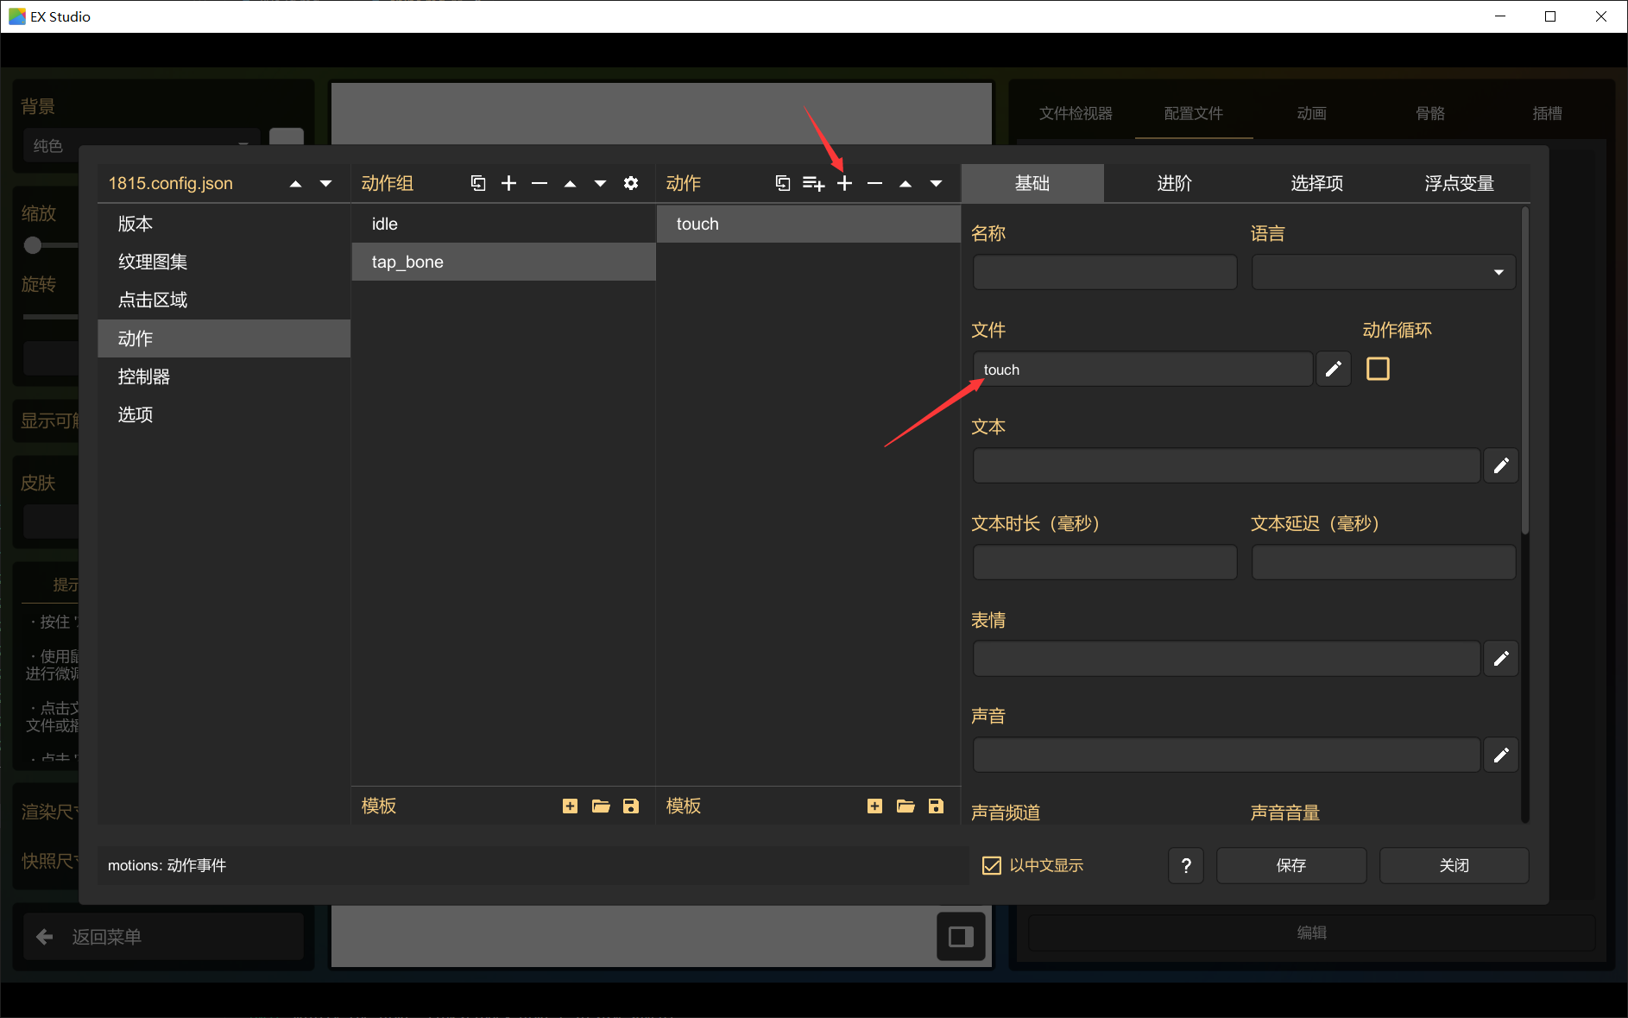Add a new motion with plus icon
Screen dimensions: 1628x1018
844,183
